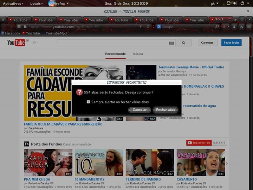Image resolution: width=253 pixels, height=190 pixels.
Task: Click the tab strip scroll-left arrow
Action: [x=3, y=20]
